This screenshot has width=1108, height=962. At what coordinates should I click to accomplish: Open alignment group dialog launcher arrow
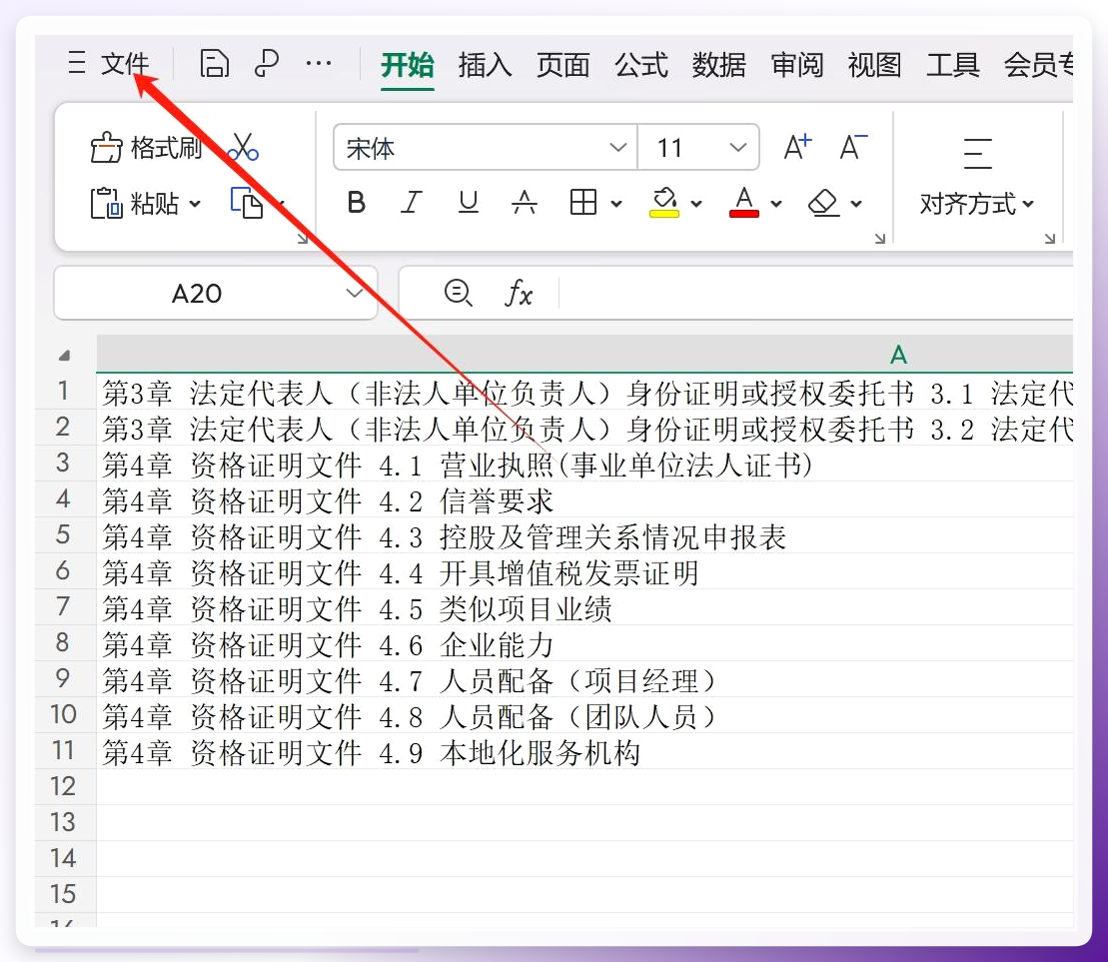(x=1050, y=239)
